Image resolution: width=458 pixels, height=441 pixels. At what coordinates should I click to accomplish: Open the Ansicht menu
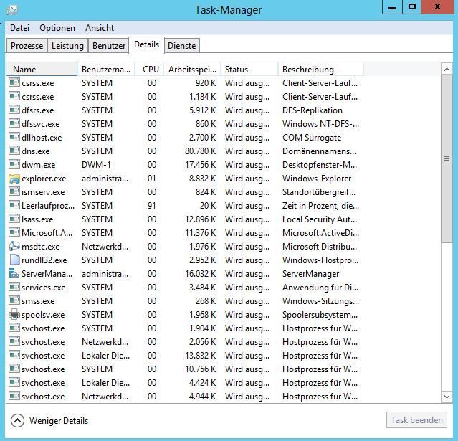100,28
